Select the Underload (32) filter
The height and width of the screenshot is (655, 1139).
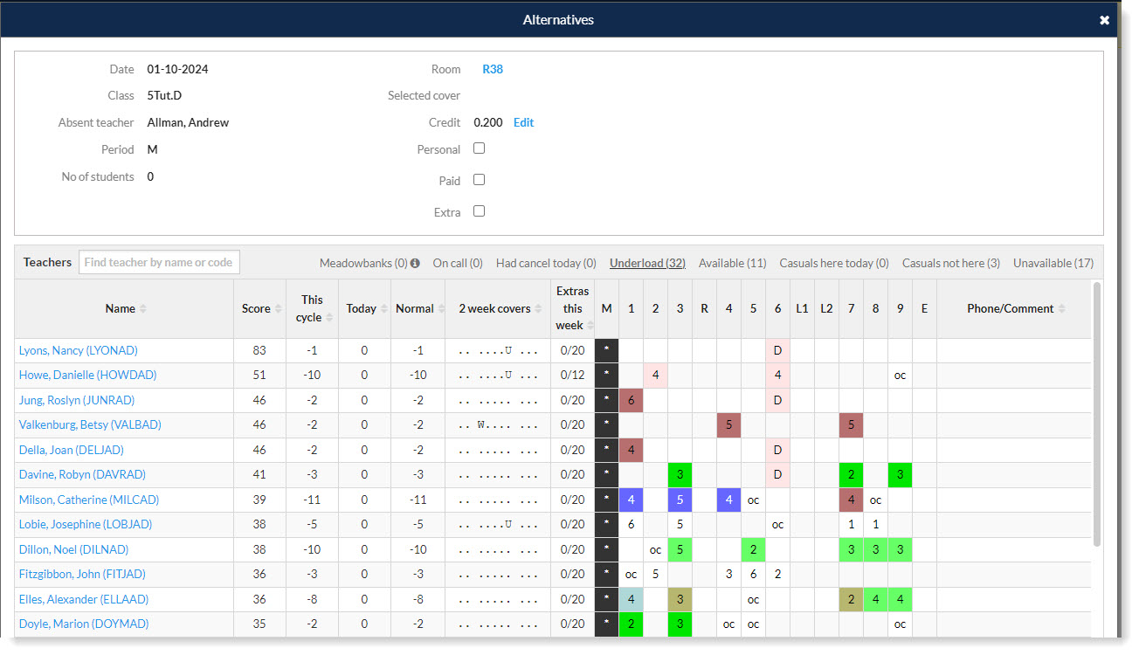(647, 263)
